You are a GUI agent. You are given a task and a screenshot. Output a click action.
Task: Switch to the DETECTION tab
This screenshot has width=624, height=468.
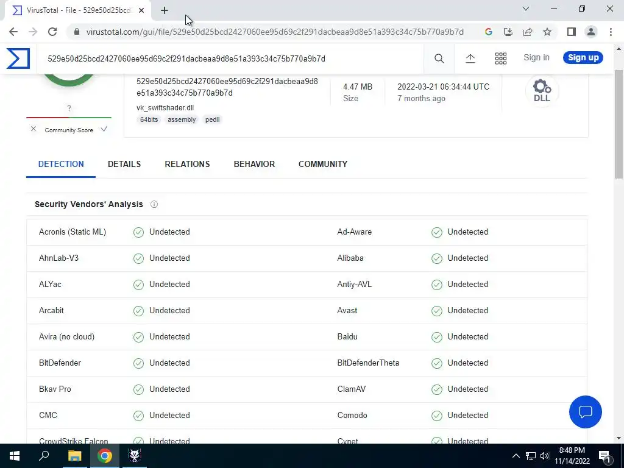tap(61, 164)
